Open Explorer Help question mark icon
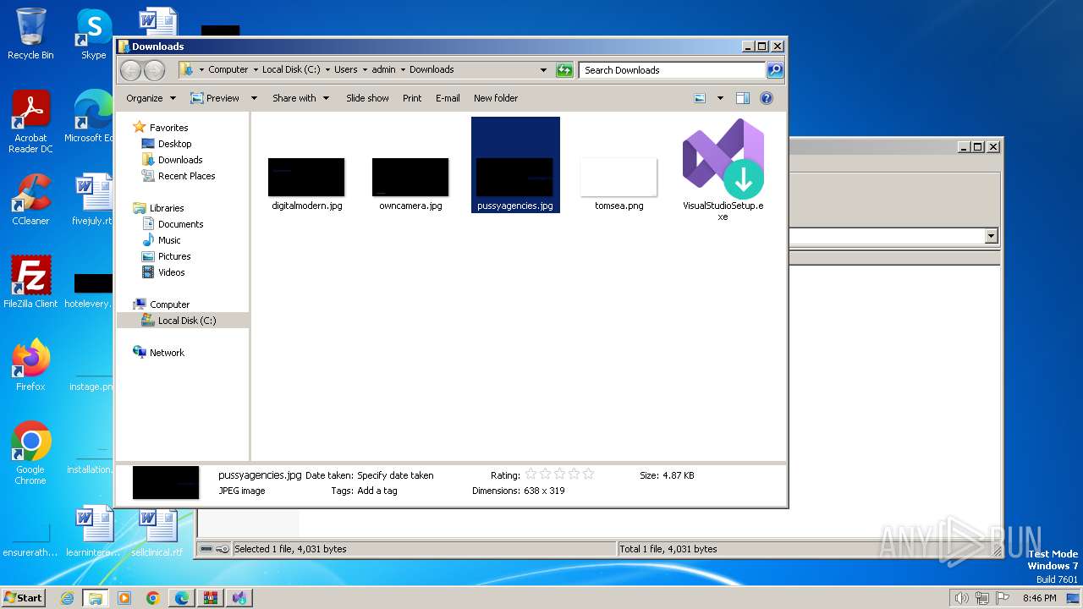Image resolution: width=1083 pixels, height=609 pixels. point(767,98)
